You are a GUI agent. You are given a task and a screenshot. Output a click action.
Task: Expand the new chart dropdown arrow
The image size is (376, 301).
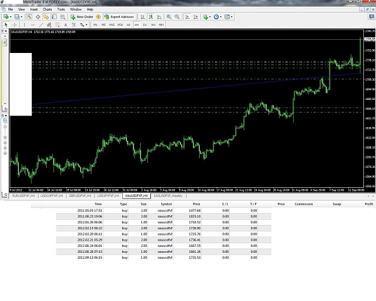[11, 17]
